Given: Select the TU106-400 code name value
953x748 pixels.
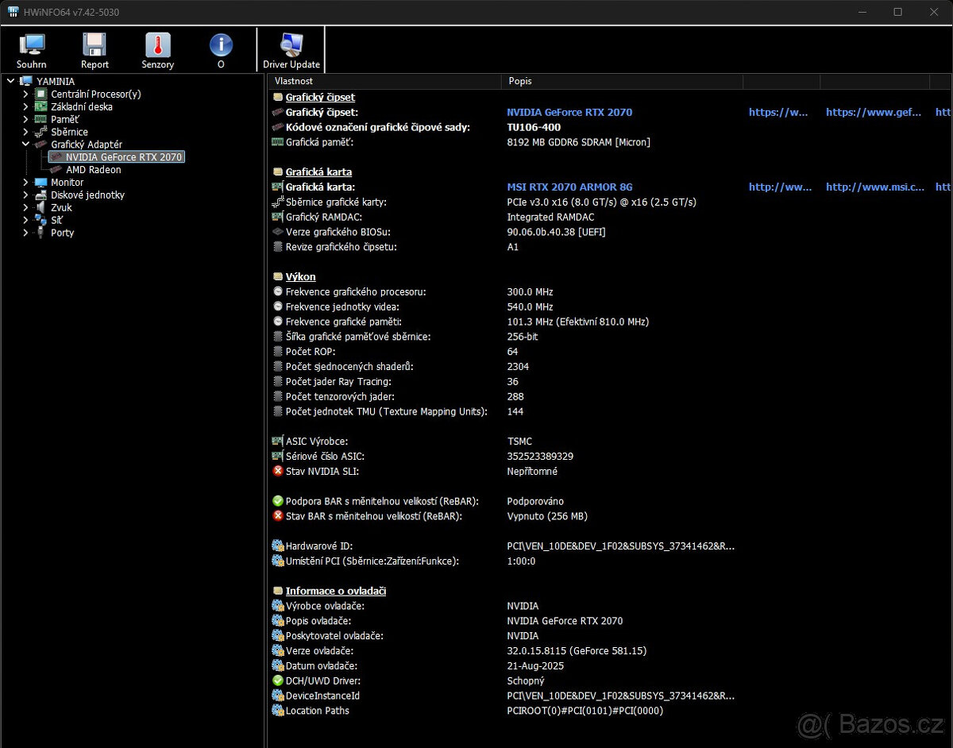Looking at the screenshot, I should pyautogui.click(x=534, y=127).
